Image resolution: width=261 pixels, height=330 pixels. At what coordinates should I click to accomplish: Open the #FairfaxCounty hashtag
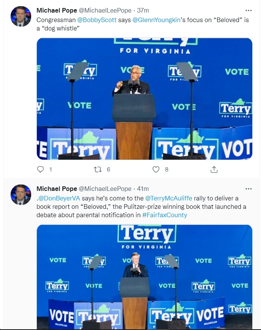coord(165,215)
